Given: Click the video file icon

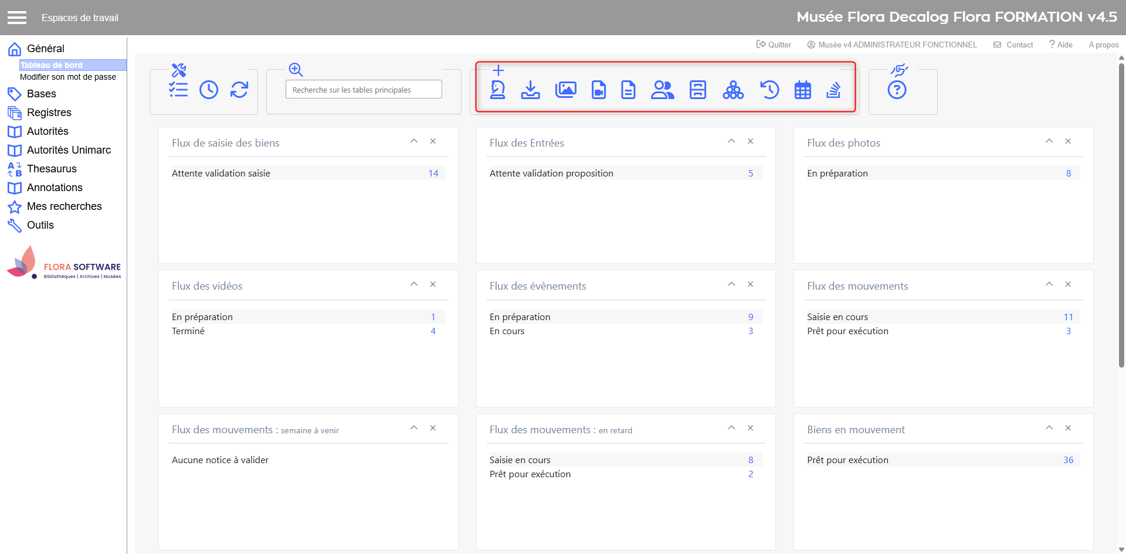Looking at the screenshot, I should pos(598,90).
